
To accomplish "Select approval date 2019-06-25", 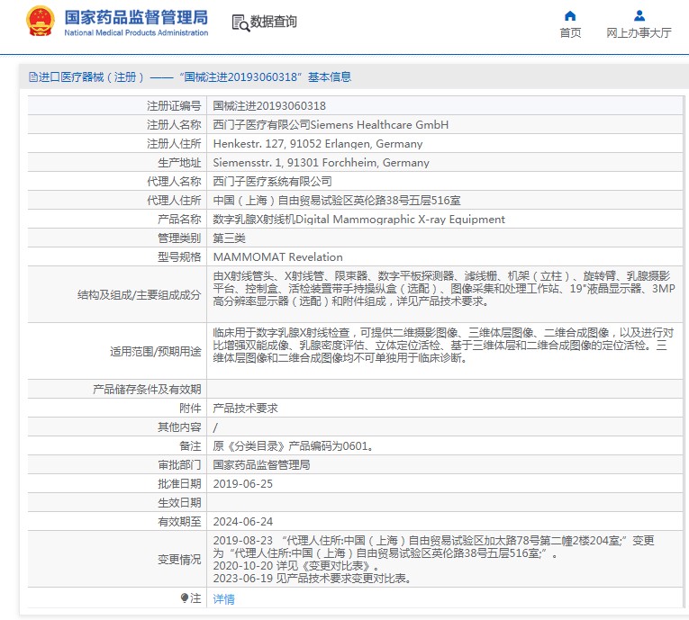I will coord(242,484).
